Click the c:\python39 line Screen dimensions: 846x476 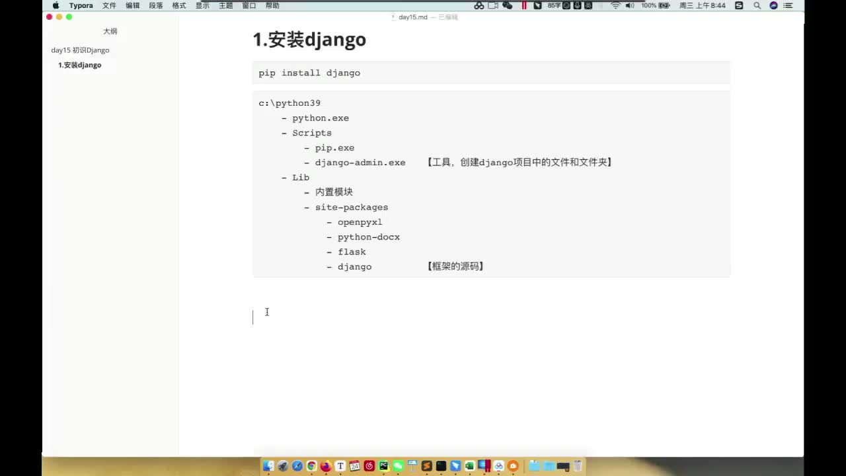click(x=289, y=103)
